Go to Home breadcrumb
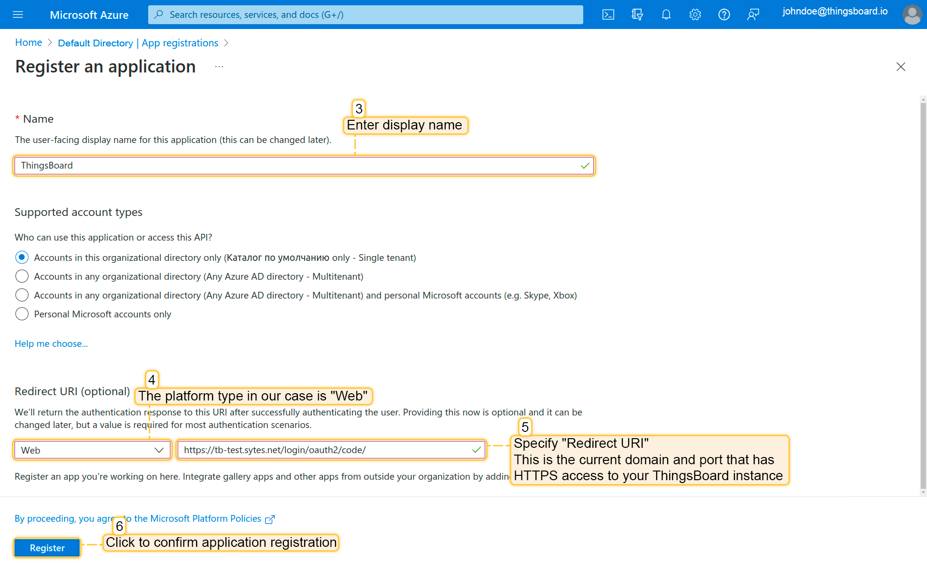The width and height of the screenshot is (927, 571). pos(28,43)
